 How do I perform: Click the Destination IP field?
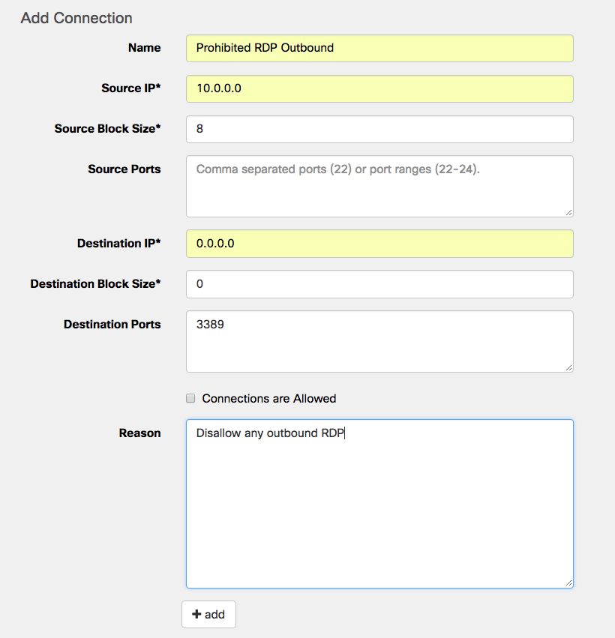click(x=379, y=244)
